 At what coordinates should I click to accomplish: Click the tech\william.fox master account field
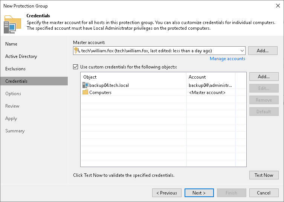point(159,51)
